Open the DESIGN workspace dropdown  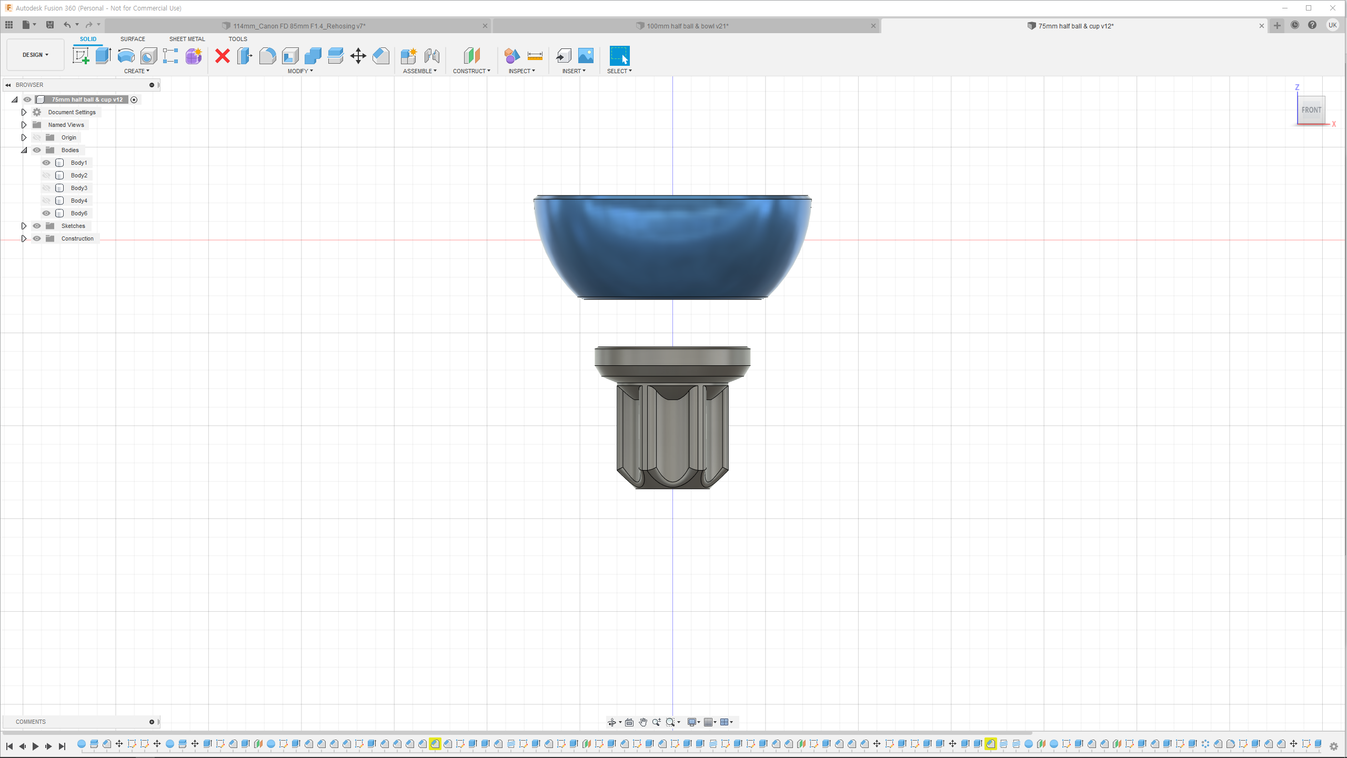[35, 55]
